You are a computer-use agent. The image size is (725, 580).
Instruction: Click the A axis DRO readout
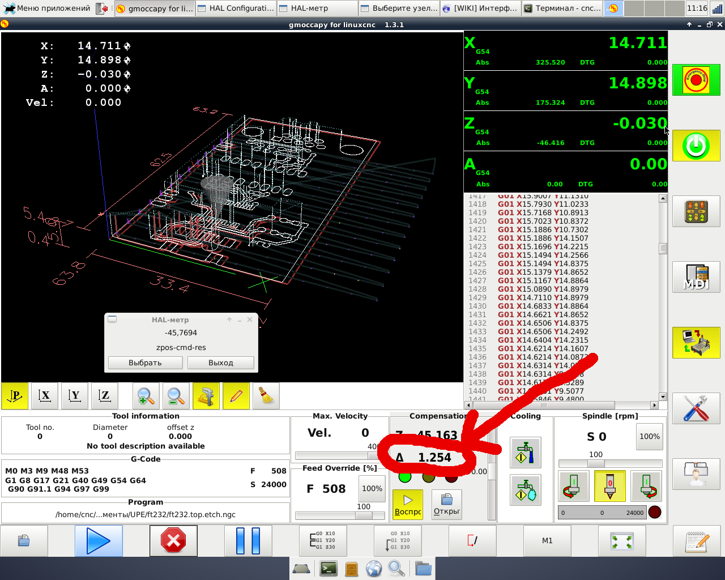tap(566, 172)
